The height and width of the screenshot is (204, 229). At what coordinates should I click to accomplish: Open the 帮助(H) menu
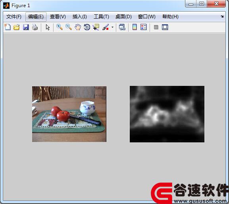[x=170, y=17]
